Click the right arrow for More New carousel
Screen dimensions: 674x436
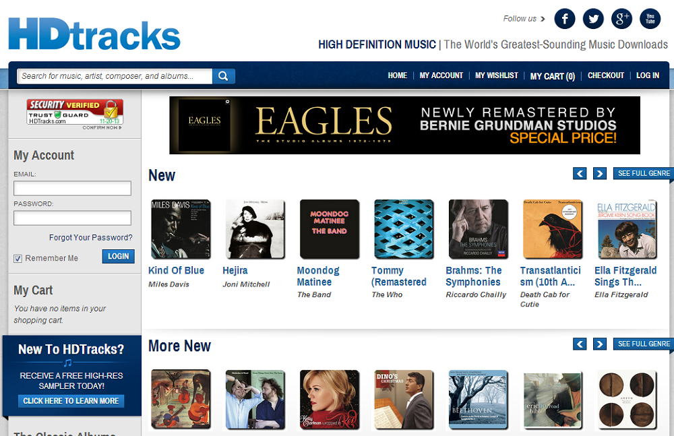[599, 344]
